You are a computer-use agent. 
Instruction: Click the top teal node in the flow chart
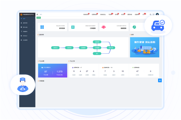(x=97, y=42)
